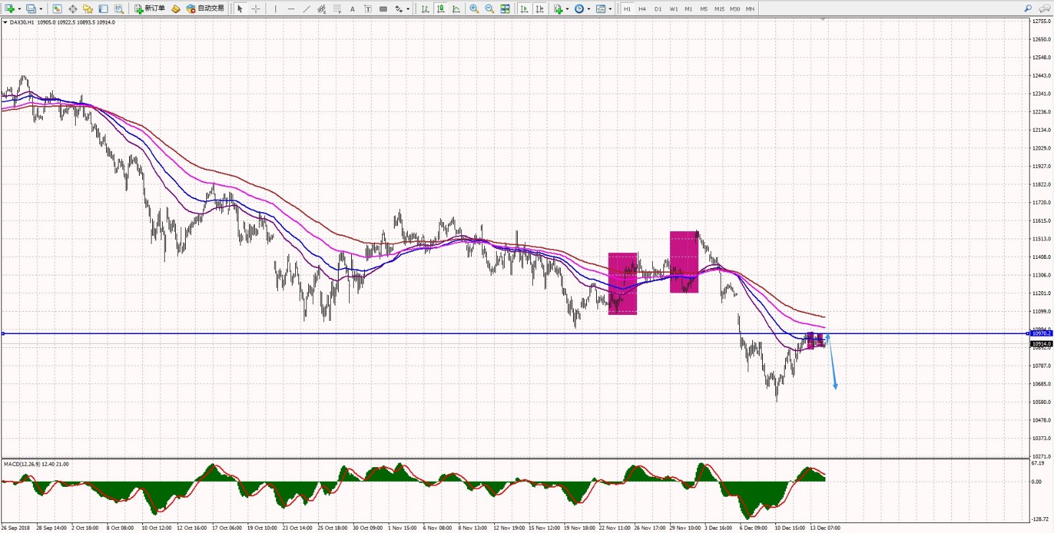Tile chart windows using the grid icon

click(x=505, y=9)
